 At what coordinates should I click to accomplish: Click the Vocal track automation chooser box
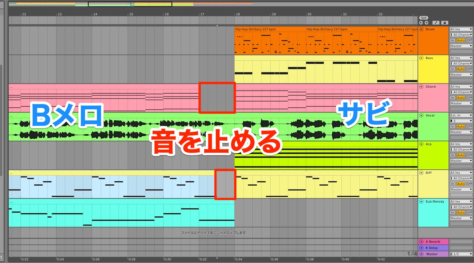461,138
